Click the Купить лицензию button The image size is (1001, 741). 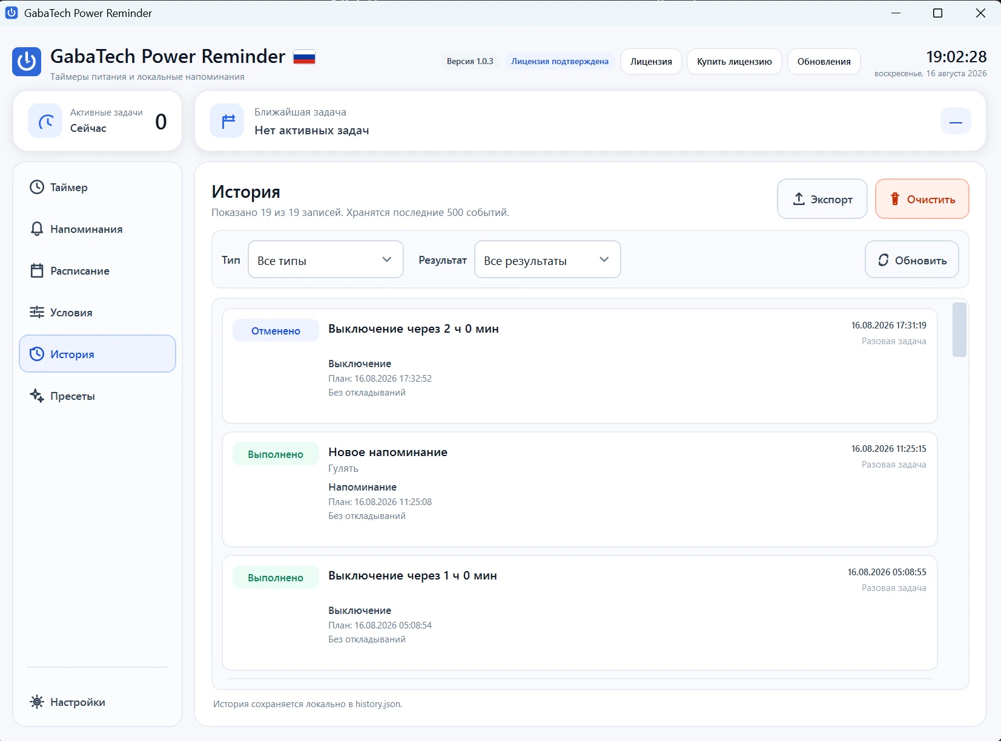[734, 62]
